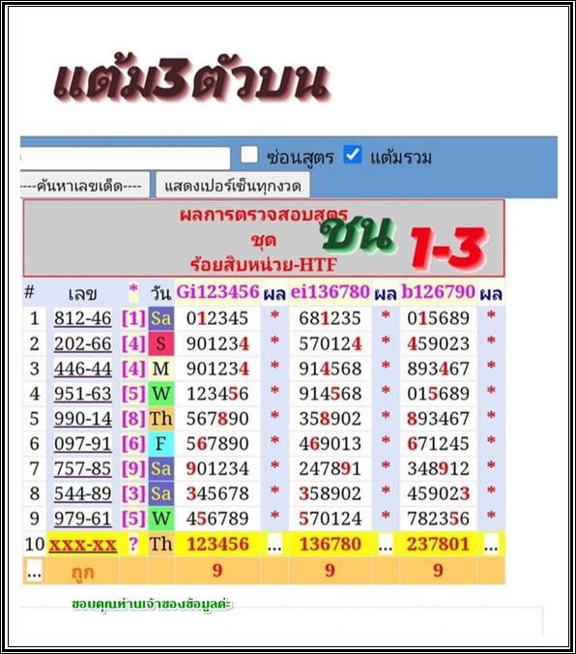Select the highlighted 136780 prediction cell
Image resolution: width=576 pixels, height=654 pixels.
click(x=330, y=545)
